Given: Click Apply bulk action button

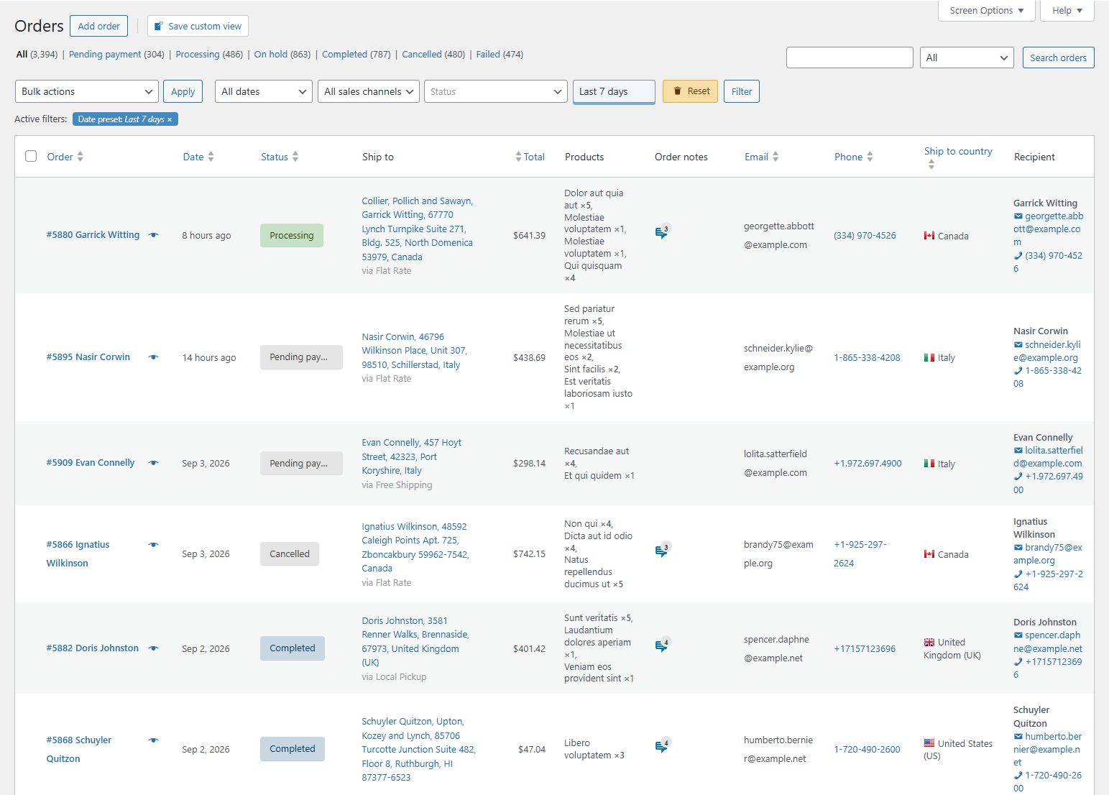Looking at the screenshot, I should point(183,91).
